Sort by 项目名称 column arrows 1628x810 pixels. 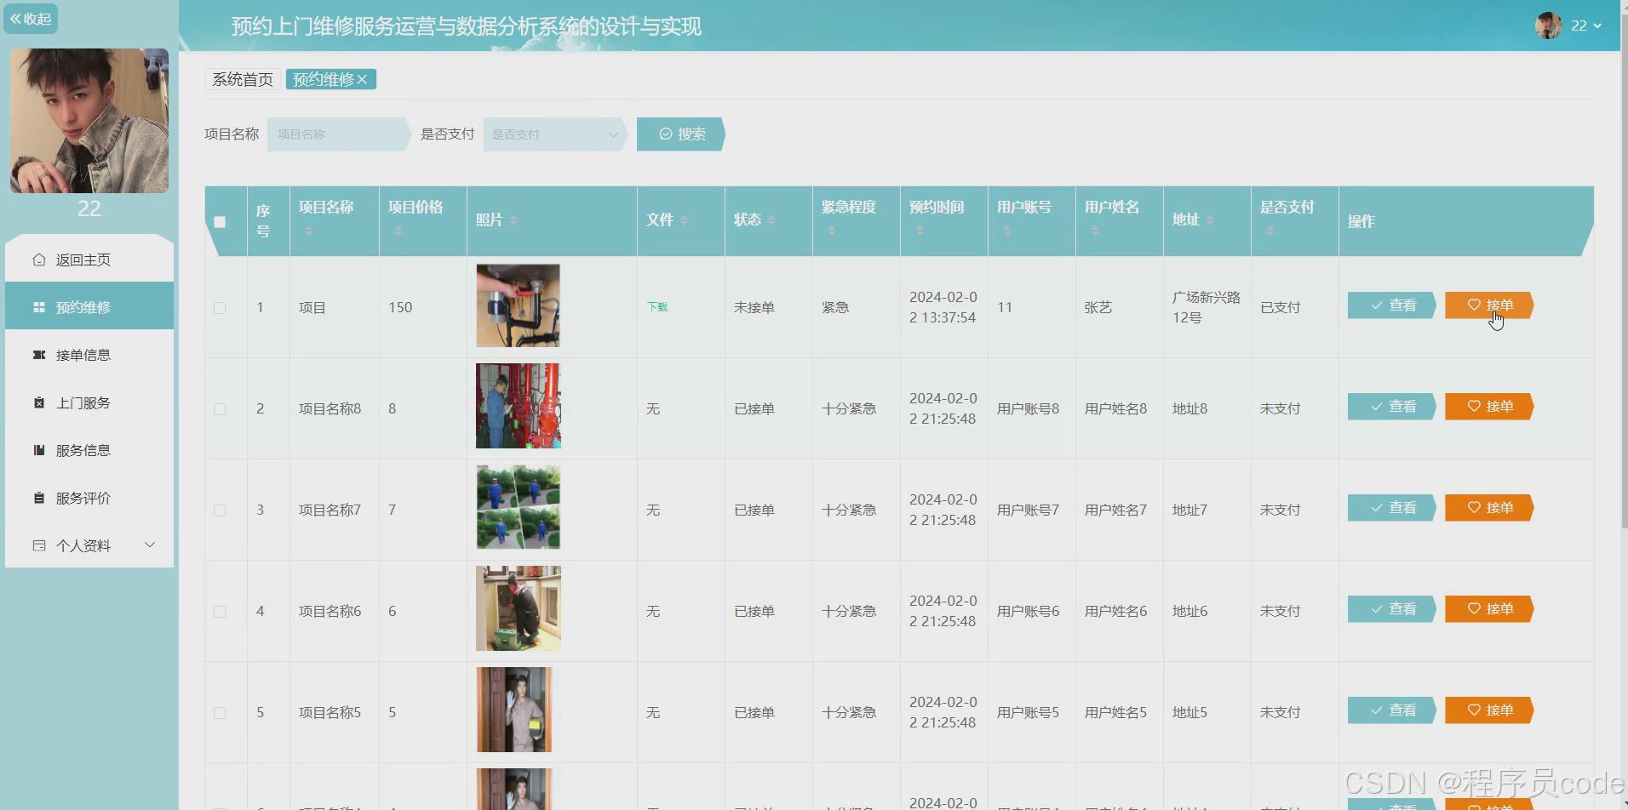(x=309, y=231)
